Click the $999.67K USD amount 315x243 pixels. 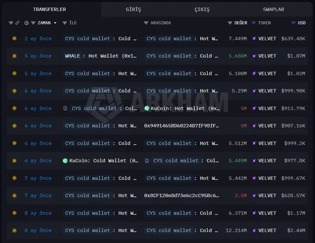293,178
